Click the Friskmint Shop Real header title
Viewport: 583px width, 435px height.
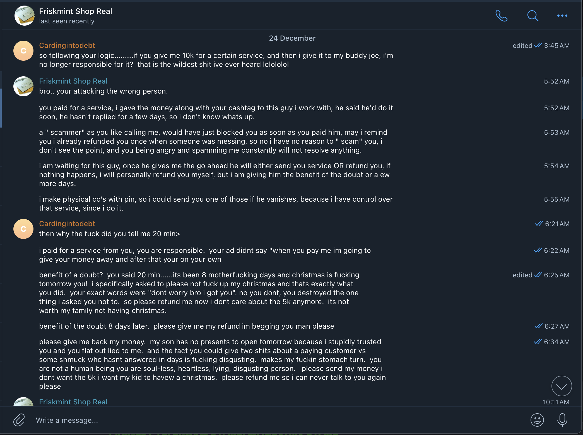[x=75, y=11]
